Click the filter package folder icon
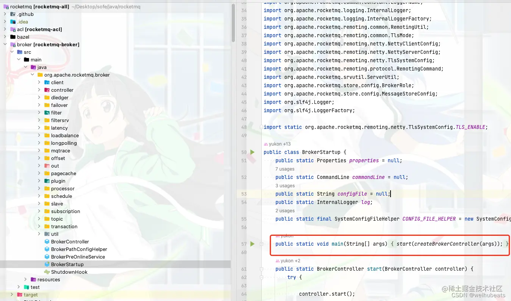 tap(47, 113)
